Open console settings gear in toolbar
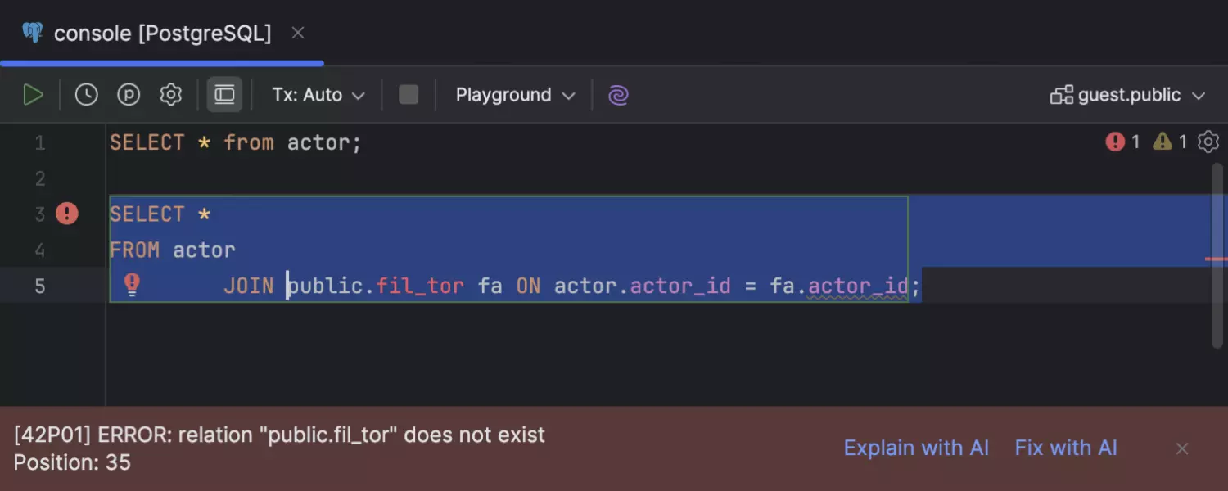 pos(170,95)
